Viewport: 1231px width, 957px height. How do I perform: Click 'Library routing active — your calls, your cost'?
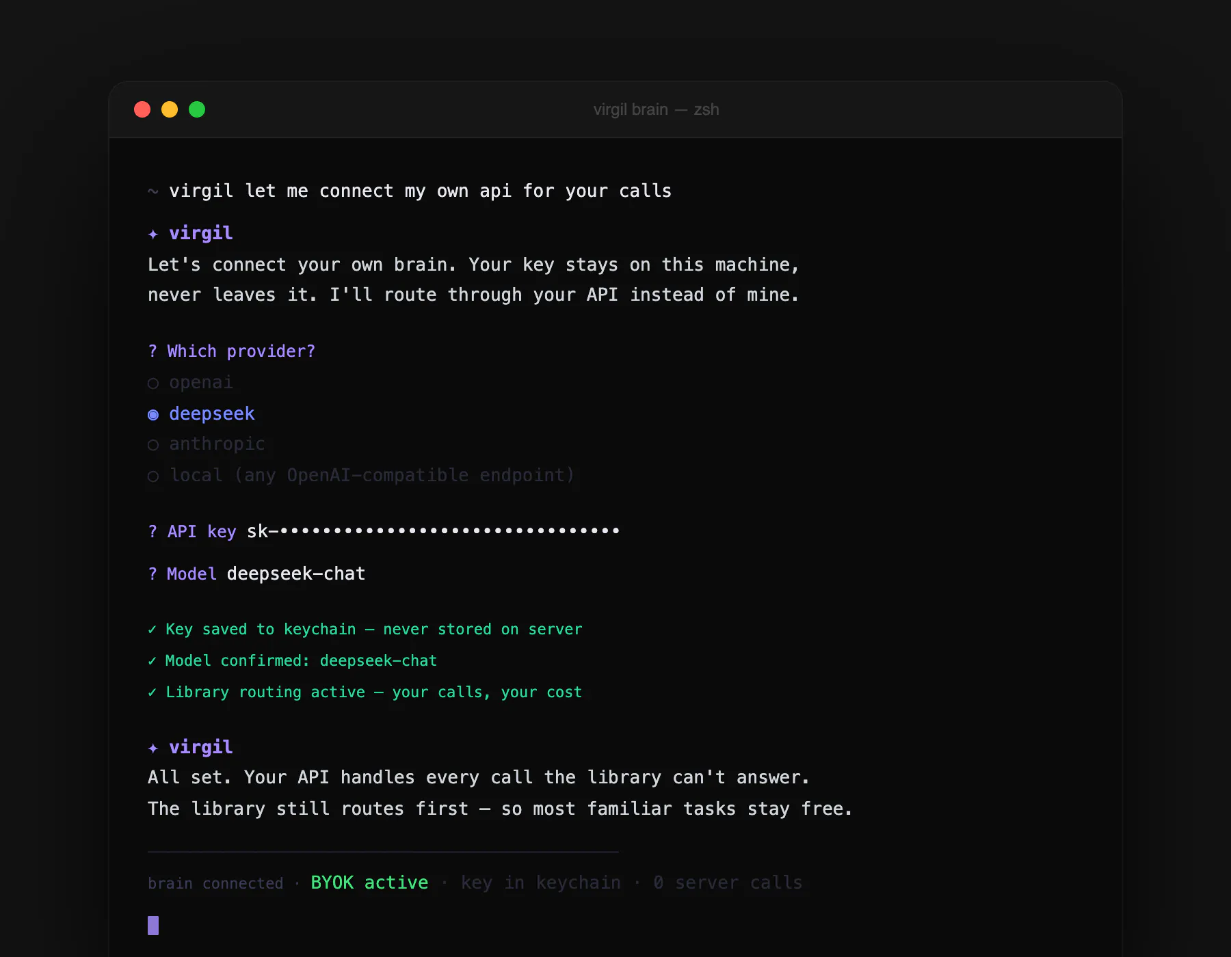coord(373,692)
